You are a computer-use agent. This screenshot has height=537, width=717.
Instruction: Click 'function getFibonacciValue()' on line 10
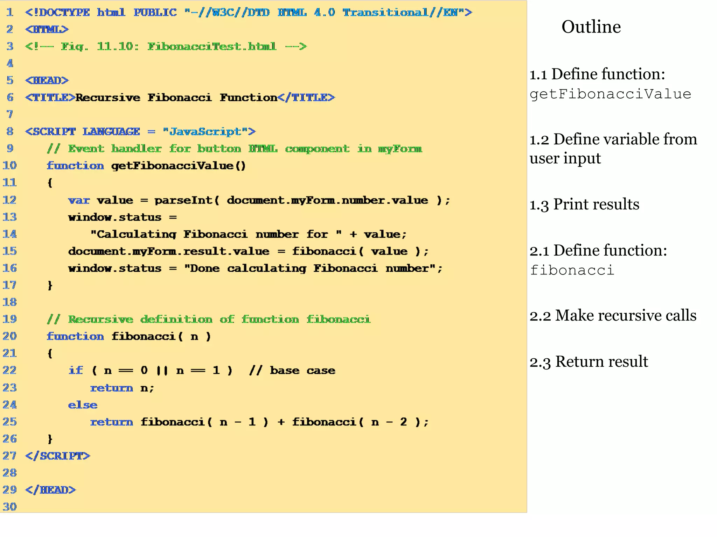[146, 166]
